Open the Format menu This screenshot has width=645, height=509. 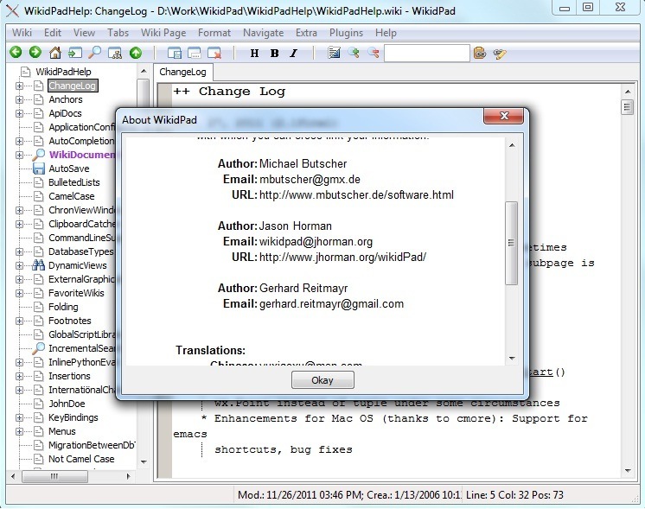pyautogui.click(x=214, y=33)
